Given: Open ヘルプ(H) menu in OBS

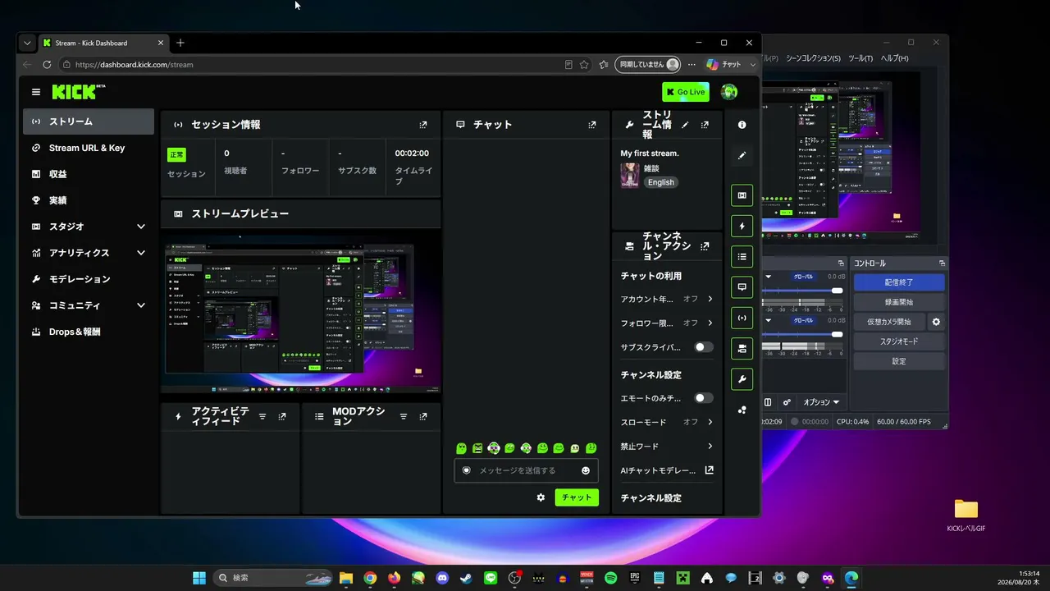Looking at the screenshot, I should point(894,58).
